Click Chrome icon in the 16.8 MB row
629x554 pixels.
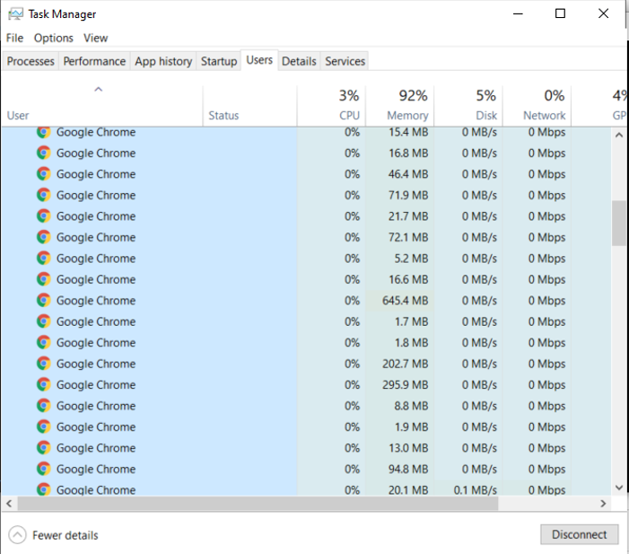pyautogui.click(x=44, y=153)
